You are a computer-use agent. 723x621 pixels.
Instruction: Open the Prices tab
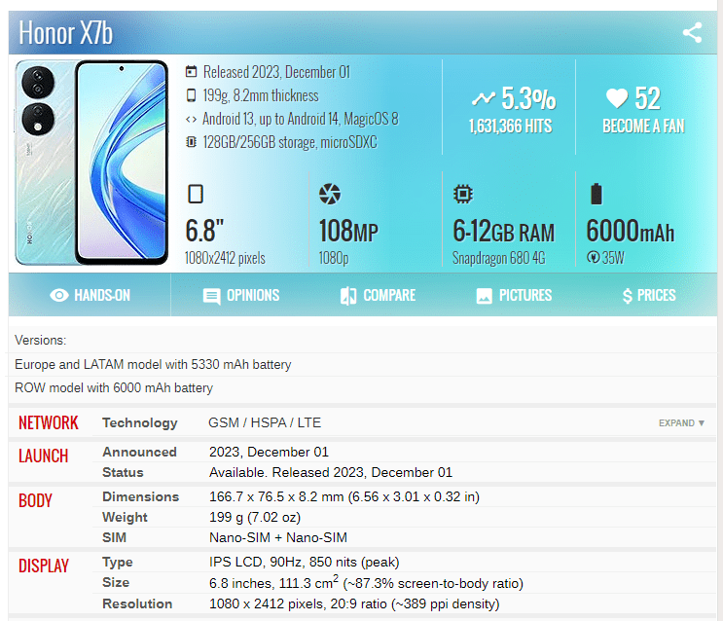(x=648, y=295)
